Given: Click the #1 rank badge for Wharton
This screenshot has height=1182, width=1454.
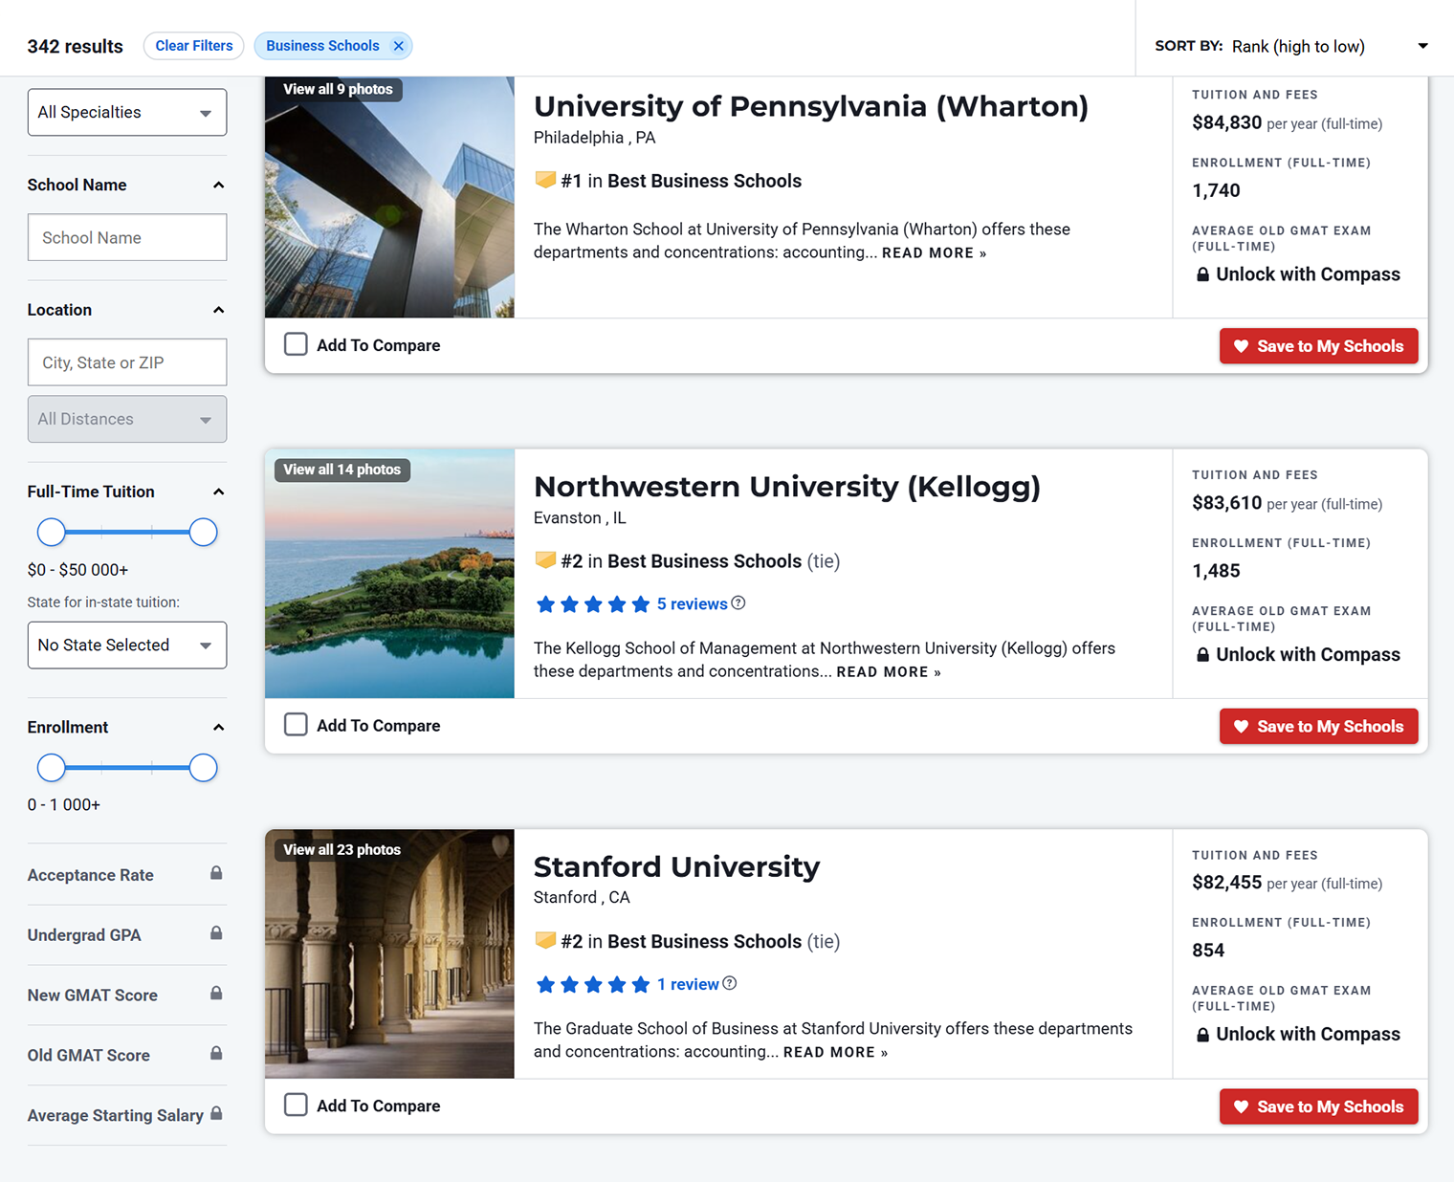Looking at the screenshot, I should coord(545,180).
